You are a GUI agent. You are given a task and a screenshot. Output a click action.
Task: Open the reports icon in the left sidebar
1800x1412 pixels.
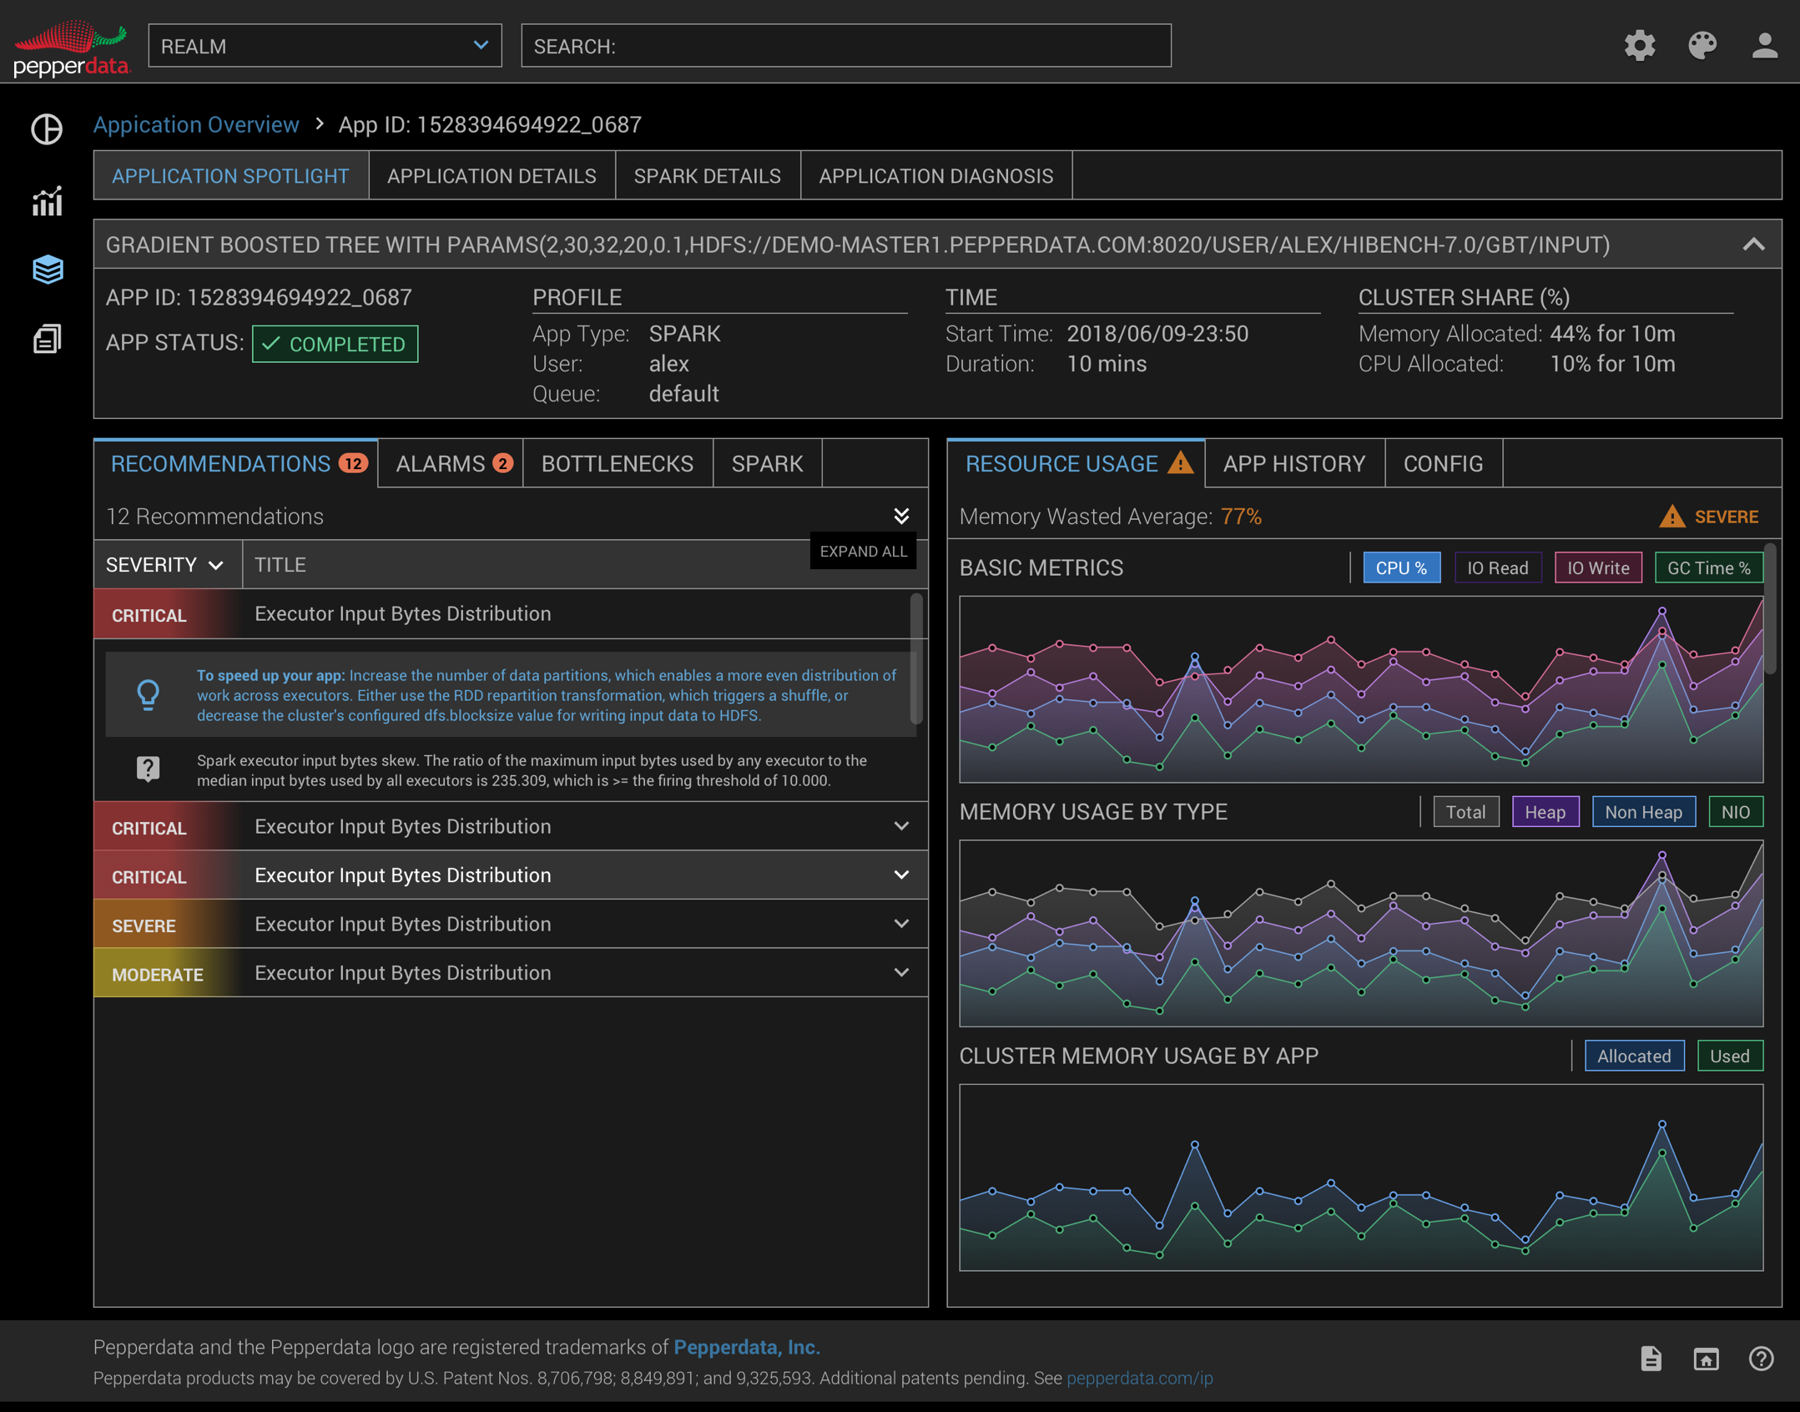click(x=46, y=338)
